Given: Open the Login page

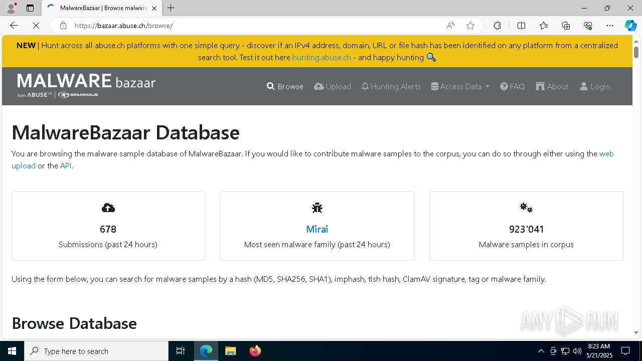Looking at the screenshot, I should tap(595, 86).
